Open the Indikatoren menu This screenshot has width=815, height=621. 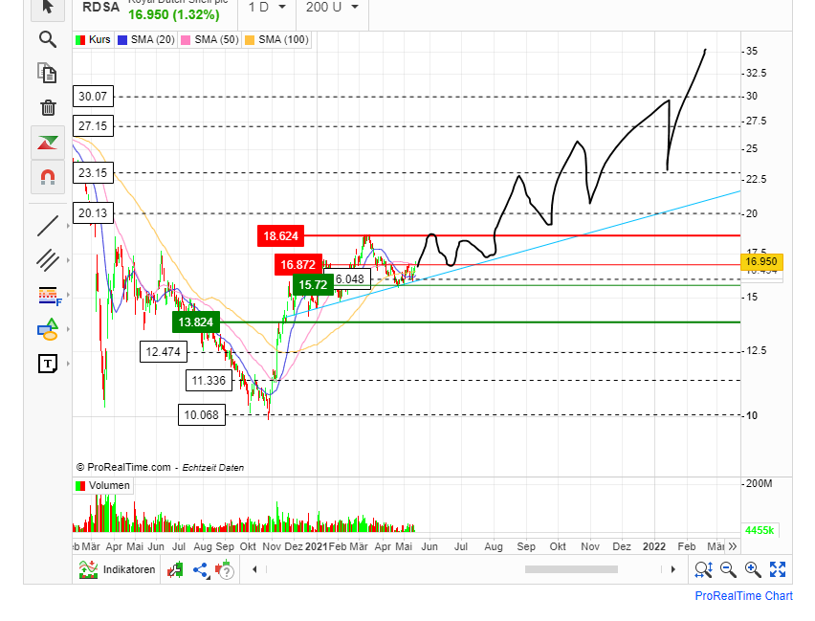pyautogui.click(x=117, y=569)
